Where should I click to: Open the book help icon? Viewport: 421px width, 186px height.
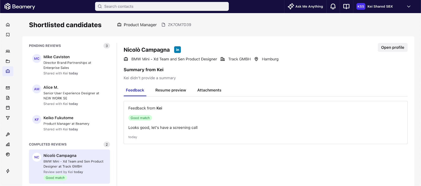346,7
